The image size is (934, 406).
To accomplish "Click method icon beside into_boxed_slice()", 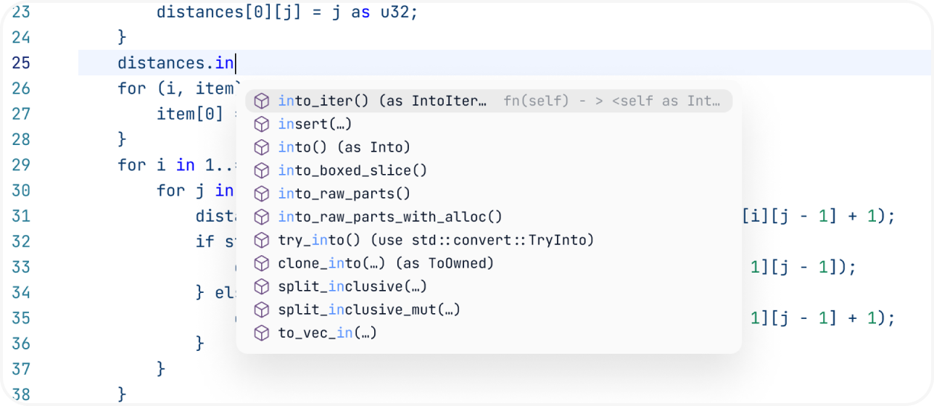I will [262, 170].
